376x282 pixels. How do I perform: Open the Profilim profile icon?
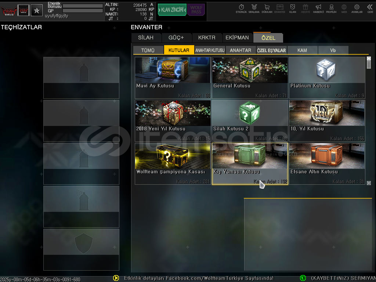coord(331,9)
